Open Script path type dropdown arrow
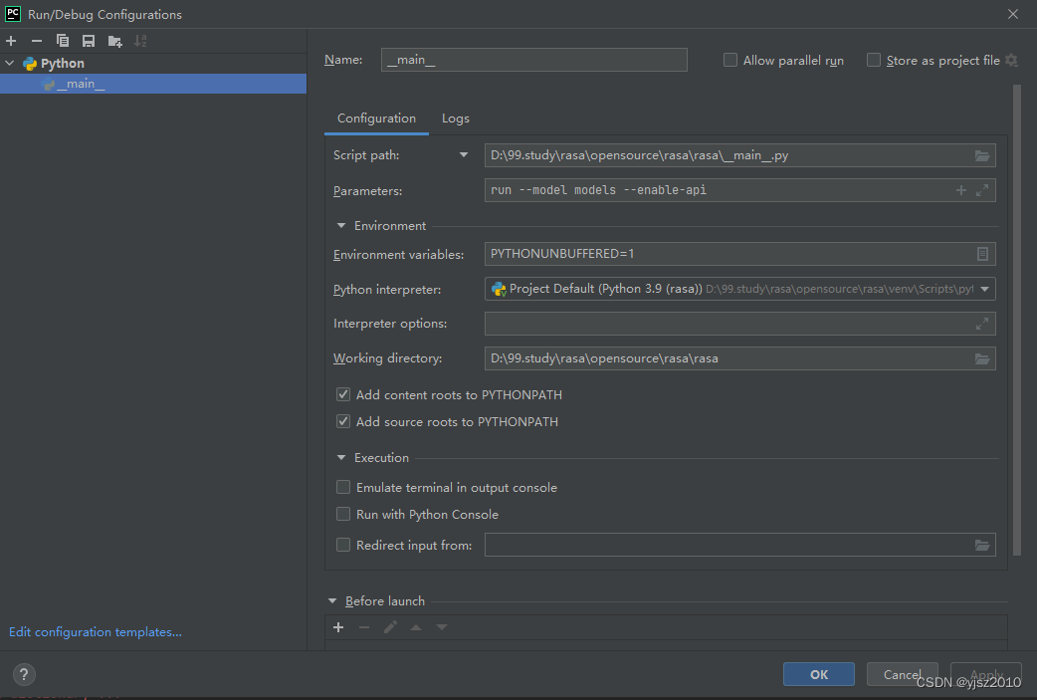Viewport: 1037px width, 700px height. coord(464,155)
